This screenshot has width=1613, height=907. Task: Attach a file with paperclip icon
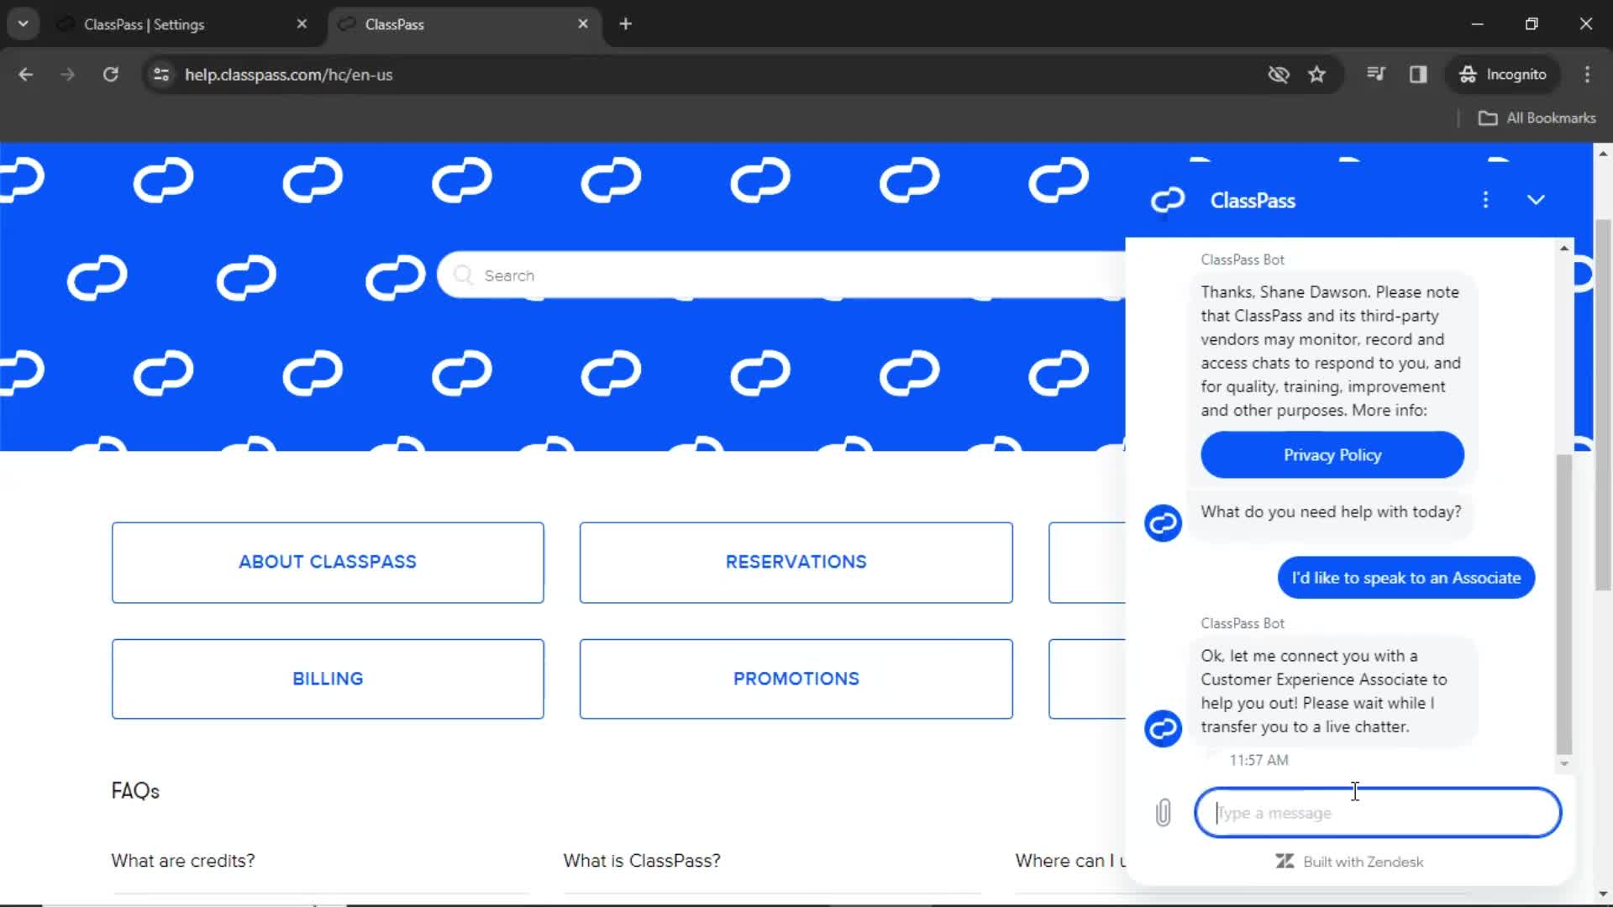tap(1163, 812)
